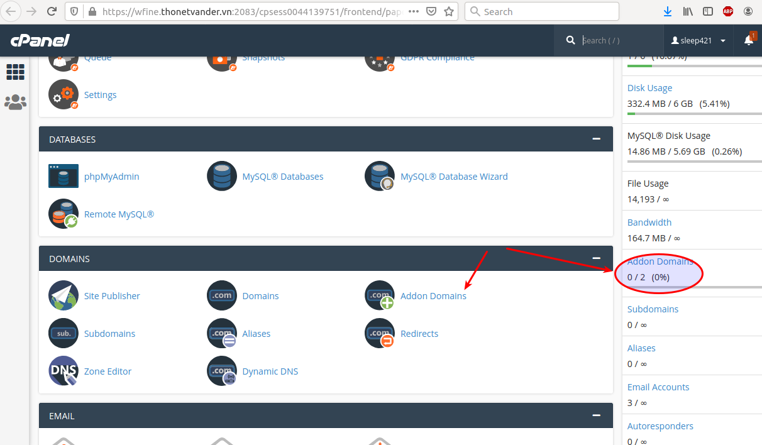Screen dimensions: 762x445
Task: Open the phpMyAdmin icon
Action: click(x=63, y=176)
